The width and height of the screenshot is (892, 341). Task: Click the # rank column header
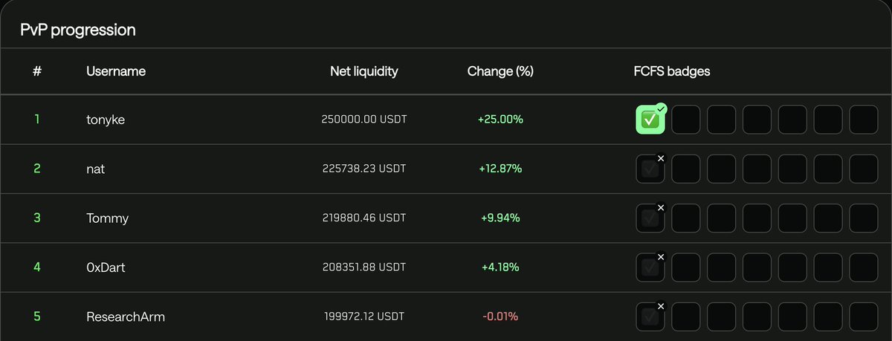[x=37, y=71]
